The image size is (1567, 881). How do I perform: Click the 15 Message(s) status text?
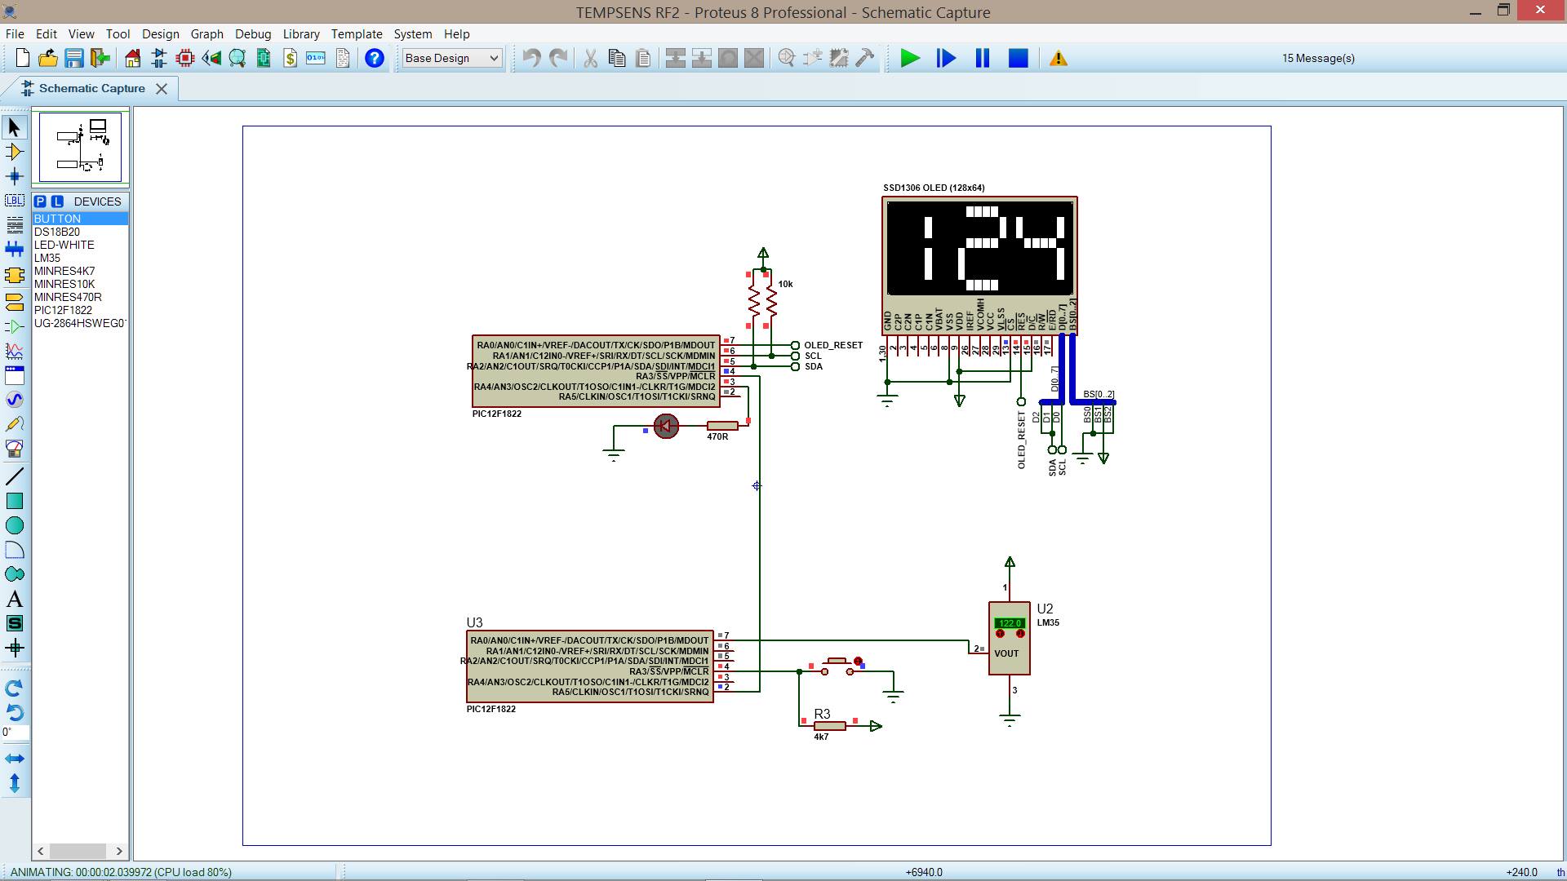tap(1318, 58)
